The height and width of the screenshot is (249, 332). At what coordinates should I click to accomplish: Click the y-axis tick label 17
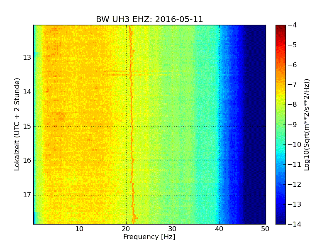[27, 195]
